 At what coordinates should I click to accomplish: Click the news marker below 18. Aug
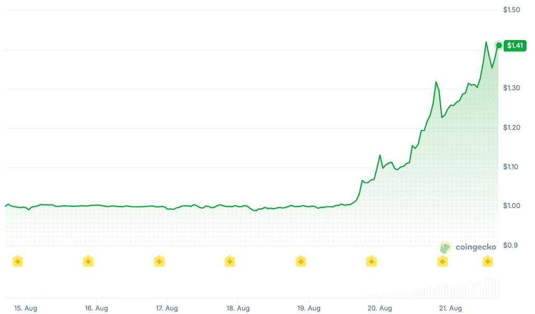[230, 261]
